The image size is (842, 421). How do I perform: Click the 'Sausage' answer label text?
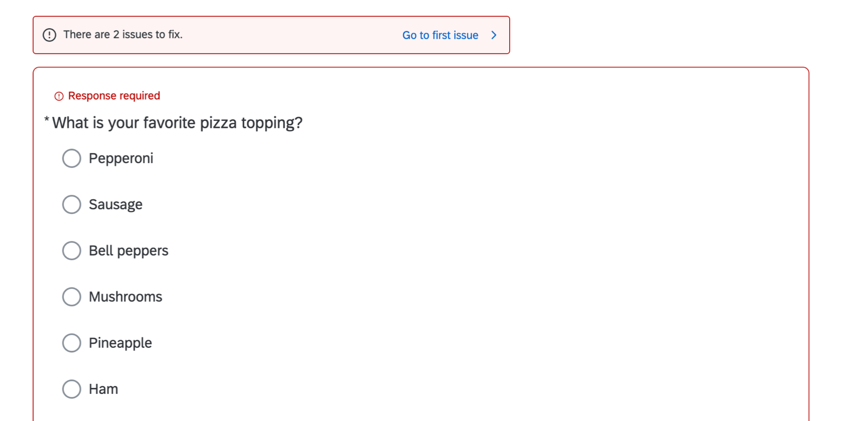coord(115,205)
